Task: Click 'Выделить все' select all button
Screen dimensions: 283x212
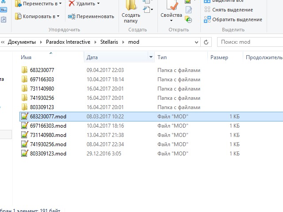Action: coord(224,1)
